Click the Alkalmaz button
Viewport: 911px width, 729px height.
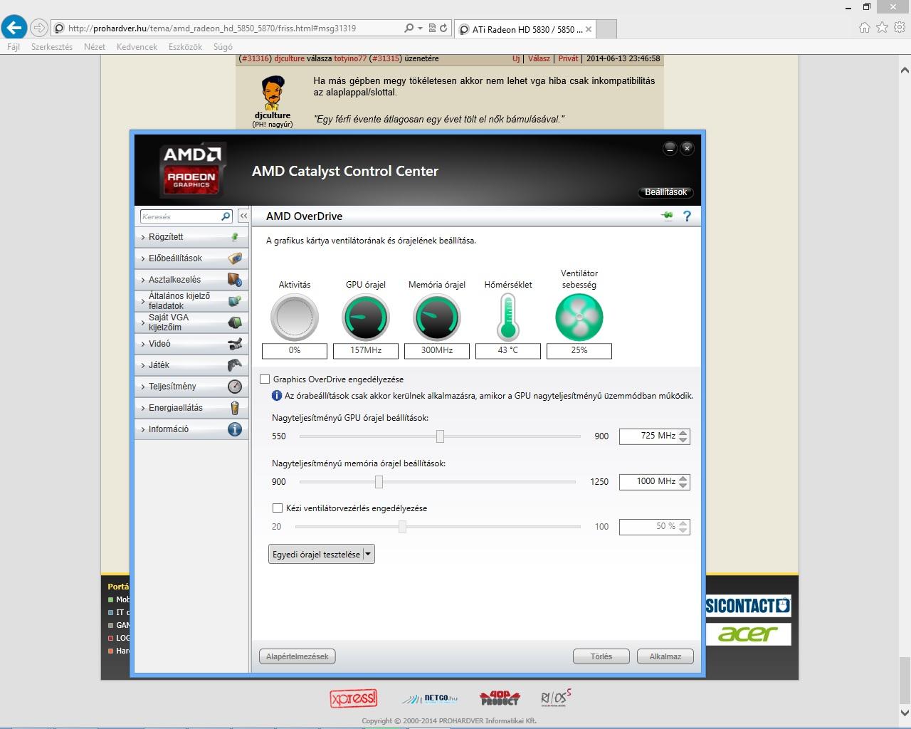pyautogui.click(x=665, y=656)
